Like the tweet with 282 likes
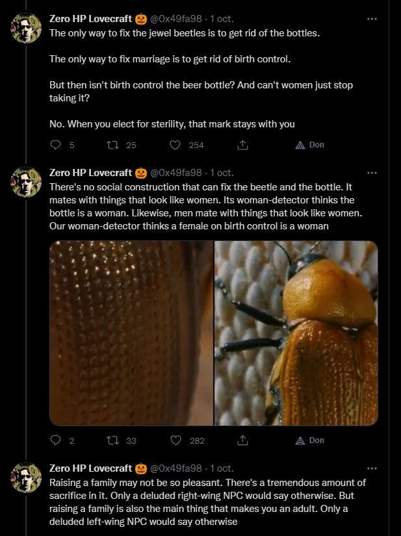 point(175,440)
